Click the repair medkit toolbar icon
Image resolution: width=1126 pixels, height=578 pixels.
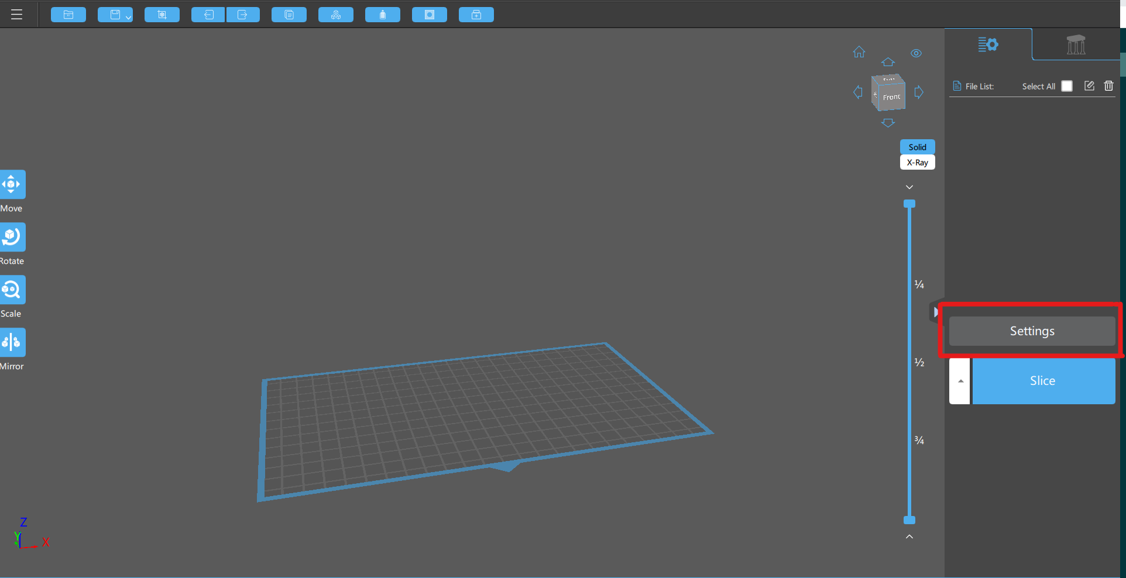point(476,15)
